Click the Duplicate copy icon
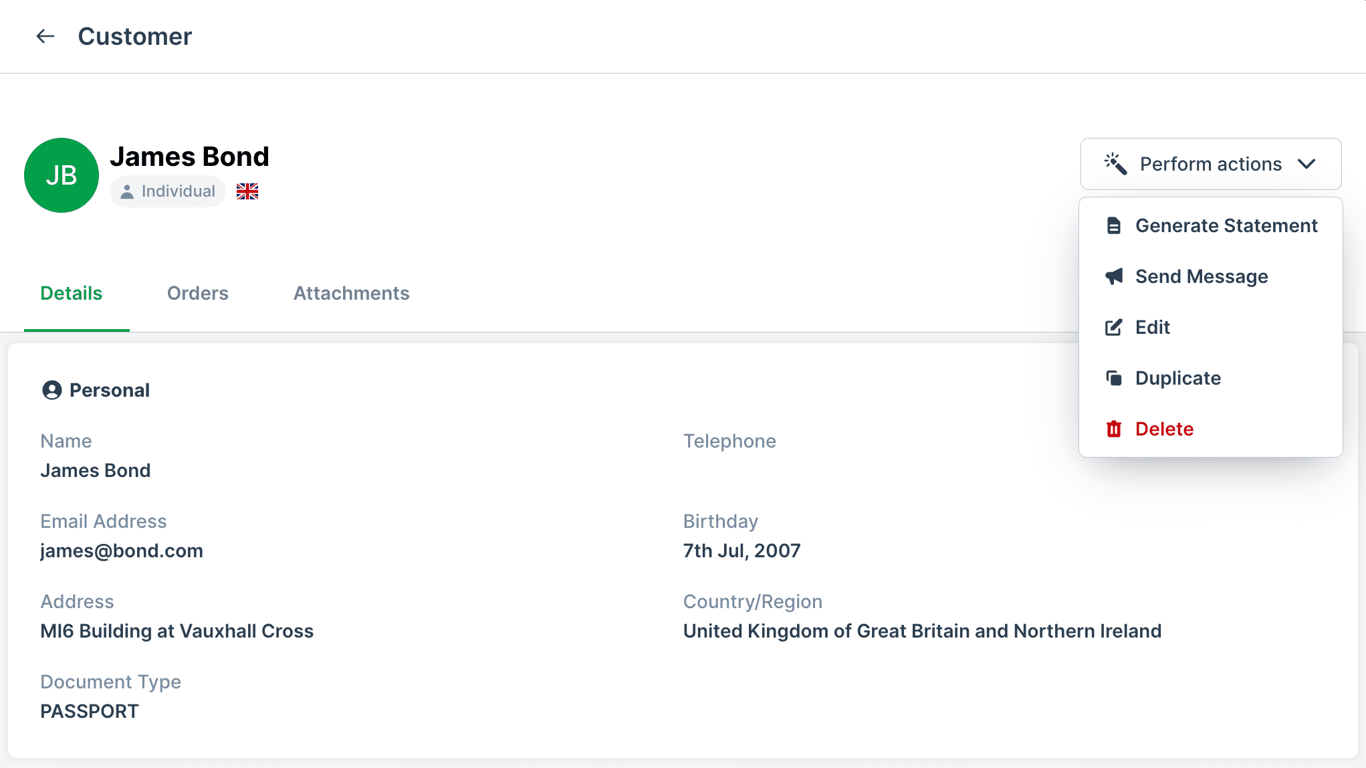 pyautogui.click(x=1113, y=379)
